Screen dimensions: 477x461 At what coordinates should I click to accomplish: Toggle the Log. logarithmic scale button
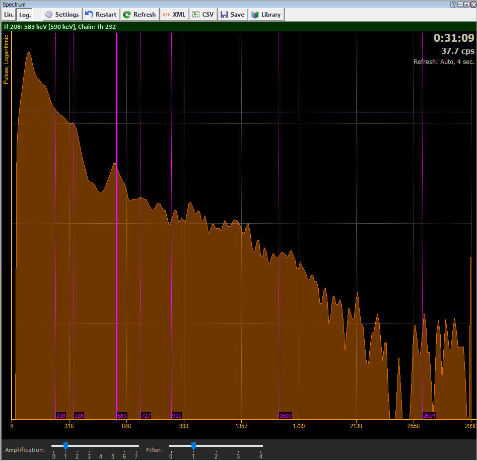25,15
